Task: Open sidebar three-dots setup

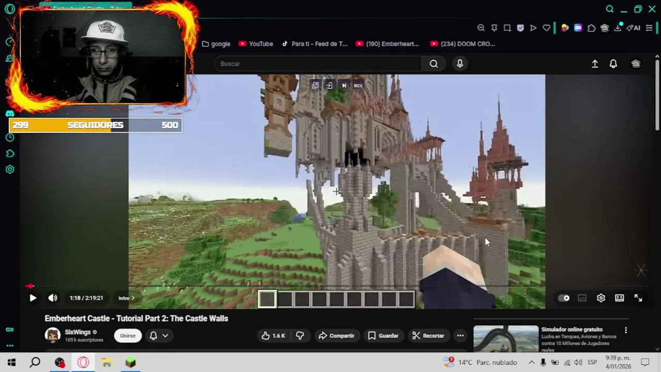Action: [10, 345]
